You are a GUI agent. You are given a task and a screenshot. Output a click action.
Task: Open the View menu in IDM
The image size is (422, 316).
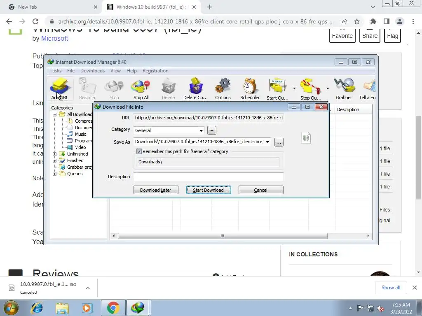tap(115, 71)
